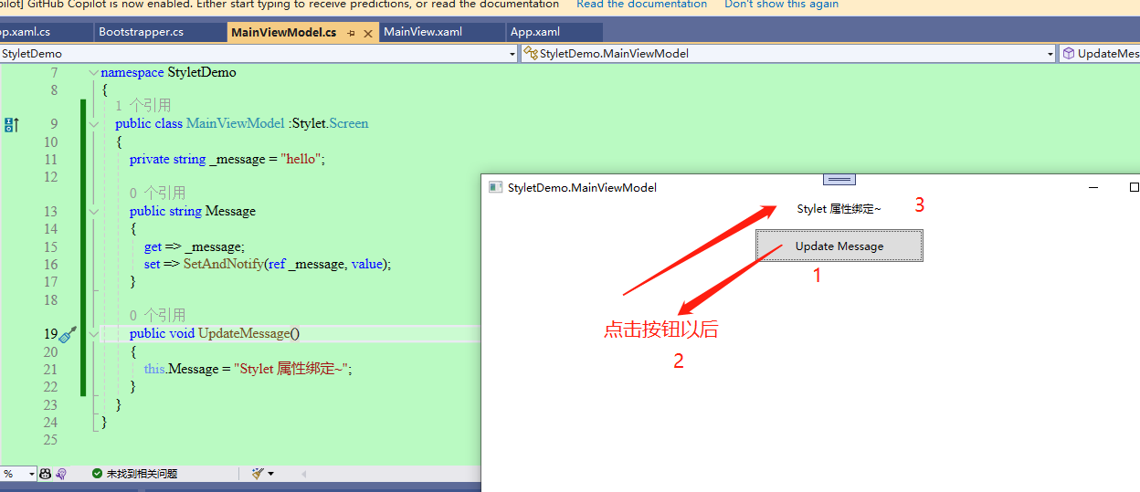Image resolution: width=1140 pixels, height=492 pixels.
Task: Click '0 个引用' CodeLens above UpdateMessage
Action: [x=157, y=316]
